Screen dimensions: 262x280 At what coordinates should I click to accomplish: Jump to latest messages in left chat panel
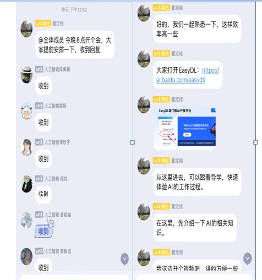124,259
